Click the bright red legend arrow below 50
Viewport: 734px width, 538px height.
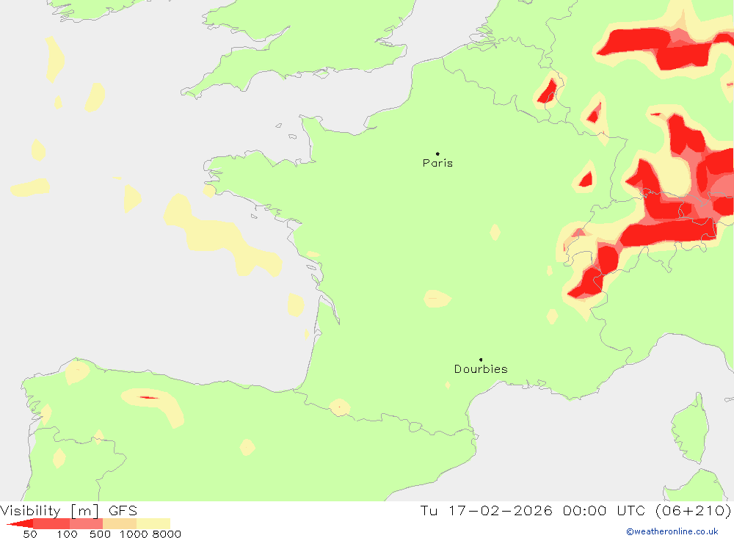20,523
